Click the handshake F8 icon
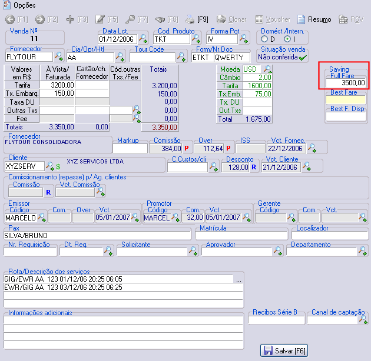The height and width of the screenshot is (361, 371). [x=160, y=19]
